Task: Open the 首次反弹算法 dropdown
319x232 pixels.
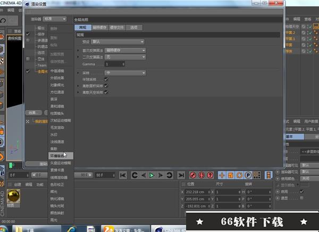Action: 125,50
